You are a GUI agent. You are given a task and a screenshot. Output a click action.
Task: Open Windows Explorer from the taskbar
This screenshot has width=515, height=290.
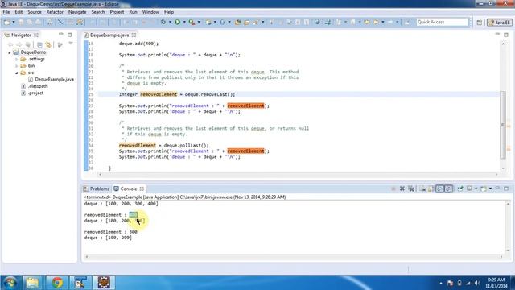click(x=32, y=283)
